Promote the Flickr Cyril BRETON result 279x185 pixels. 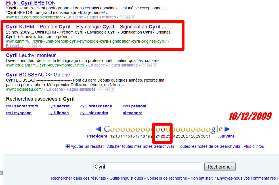point(127,17)
